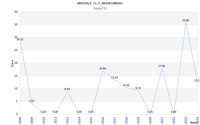Viewport: 200px width, 125px height.
Task: Click the 25 y-axis tick label
Action: tap(16, 50)
